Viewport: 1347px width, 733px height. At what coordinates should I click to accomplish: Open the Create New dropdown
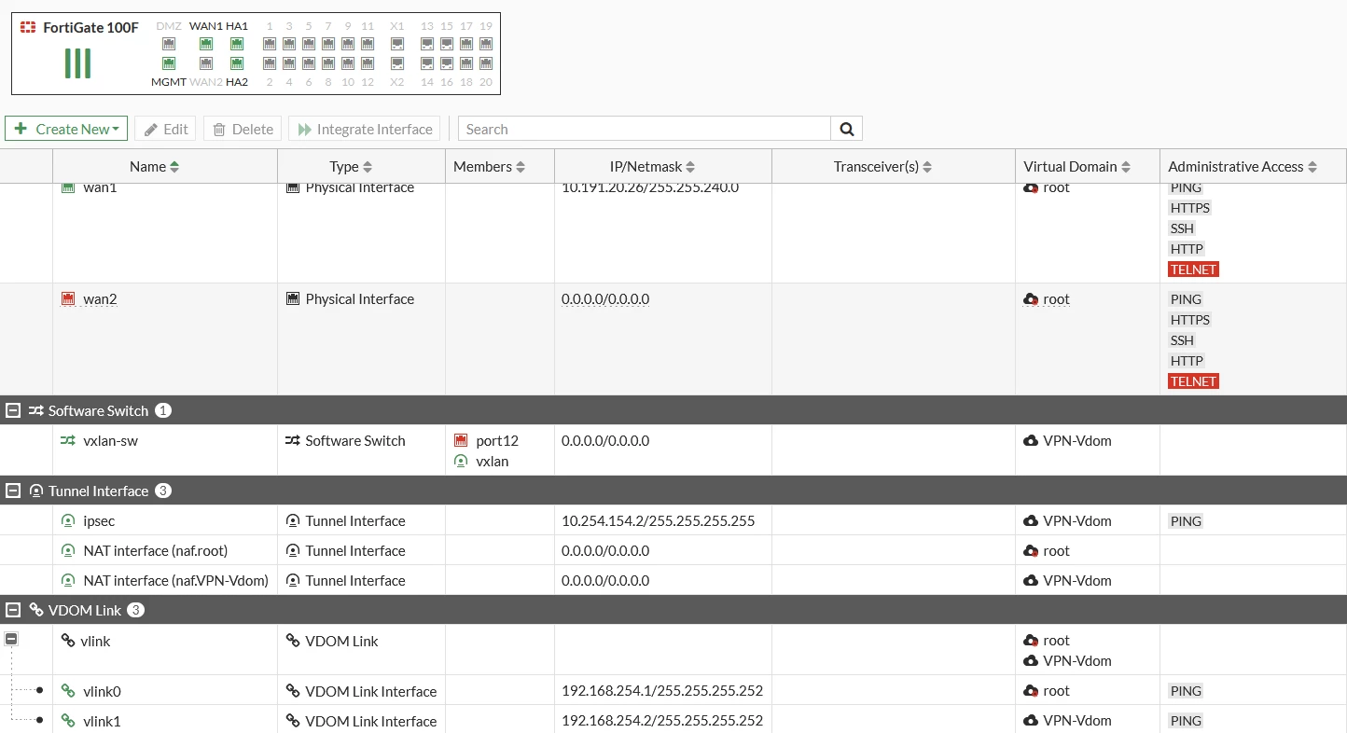tap(66, 129)
